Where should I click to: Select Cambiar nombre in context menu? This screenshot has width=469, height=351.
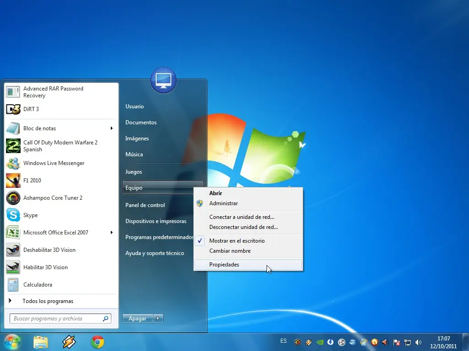248,251
